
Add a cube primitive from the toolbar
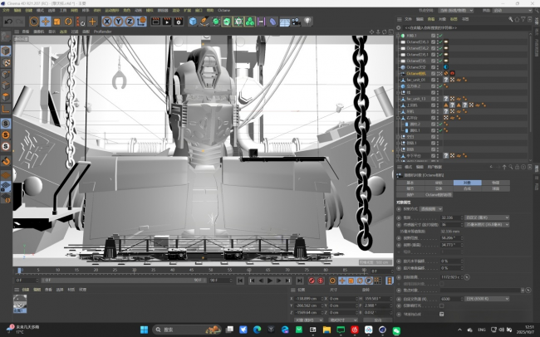coord(194,21)
